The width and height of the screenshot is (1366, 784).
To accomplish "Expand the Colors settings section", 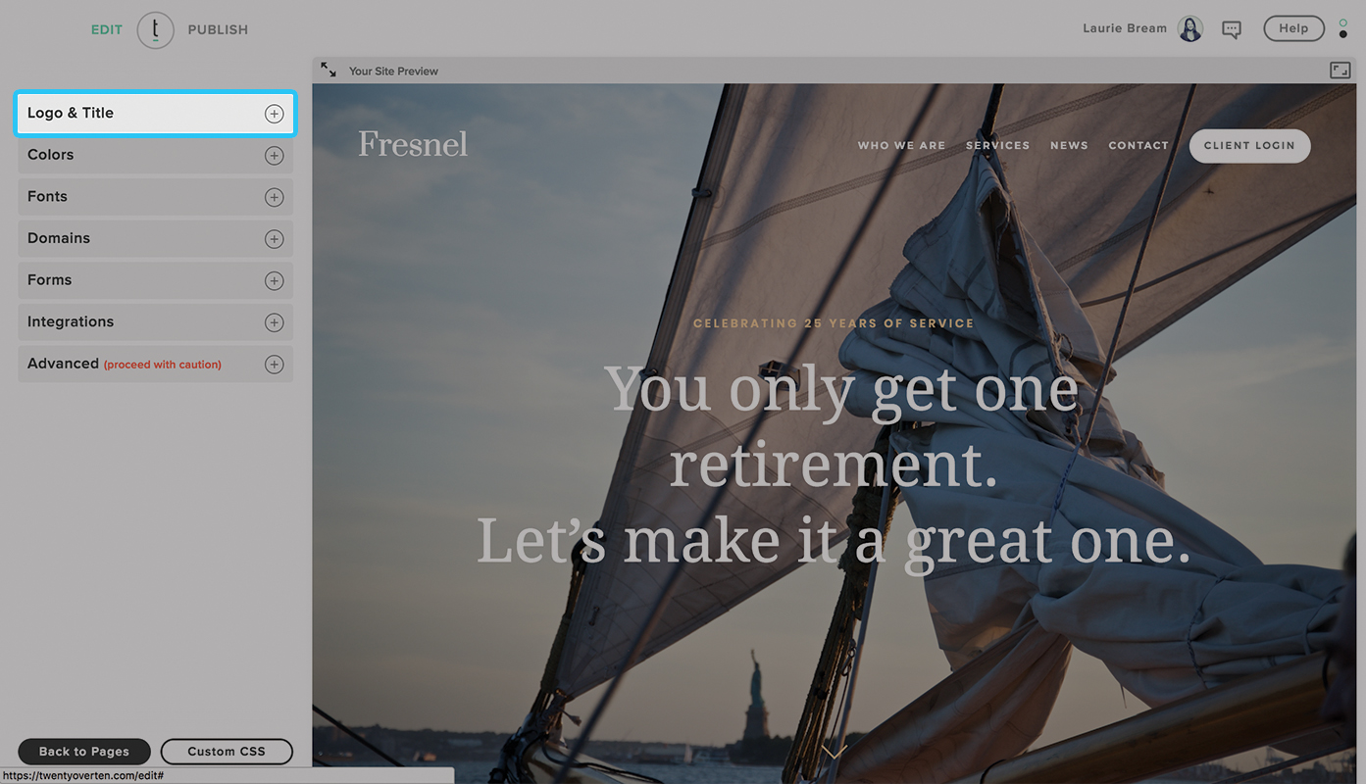I will [155, 155].
